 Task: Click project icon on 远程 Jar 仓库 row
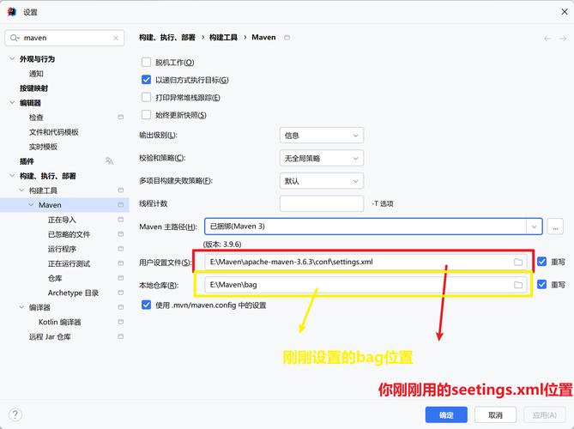tap(120, 336)
